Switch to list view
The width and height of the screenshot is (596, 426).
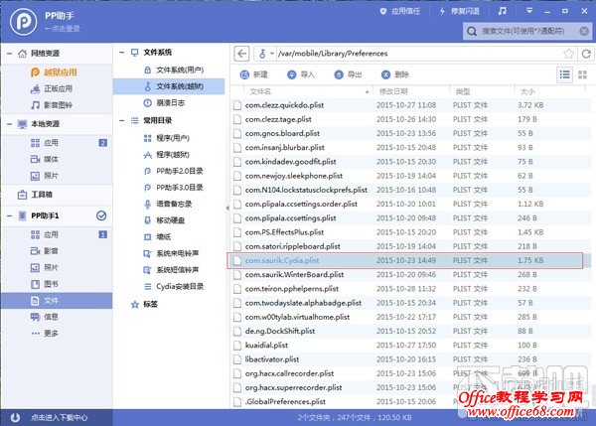(565, 74)
